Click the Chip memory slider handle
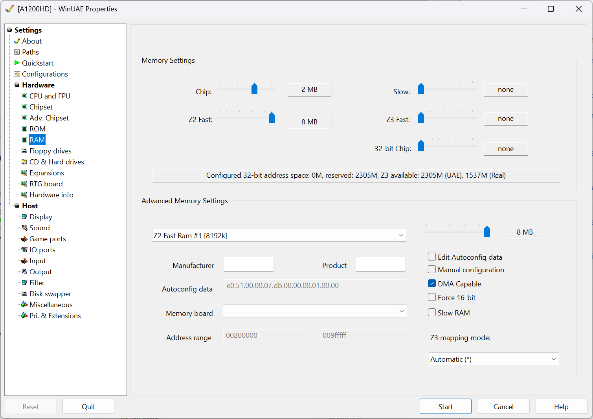 254,89
